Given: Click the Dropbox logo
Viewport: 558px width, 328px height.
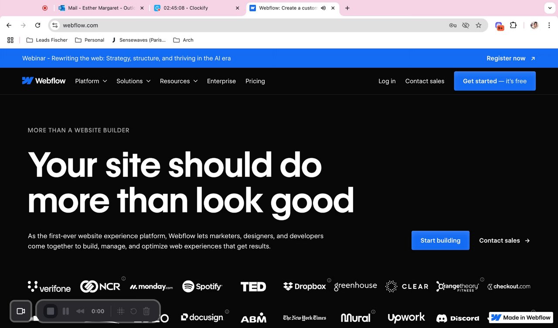Looking at the screenshot, I should pyautogui.click(x=305, y=286).
